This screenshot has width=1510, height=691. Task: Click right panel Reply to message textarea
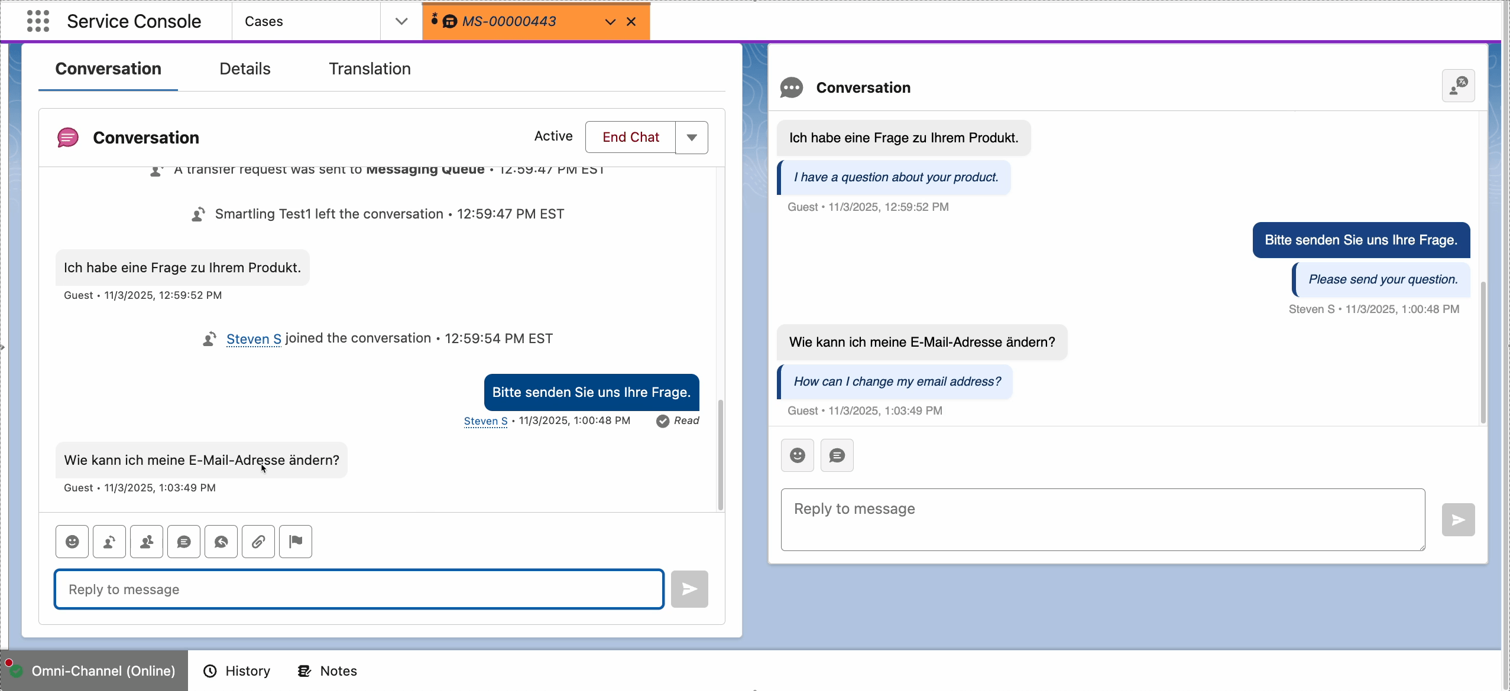(x=1103, y=519)
